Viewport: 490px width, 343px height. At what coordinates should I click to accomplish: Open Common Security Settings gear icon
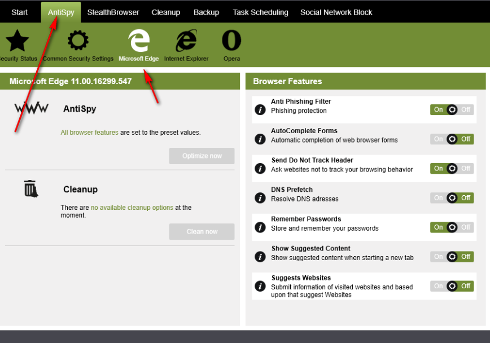coord(78,40)
